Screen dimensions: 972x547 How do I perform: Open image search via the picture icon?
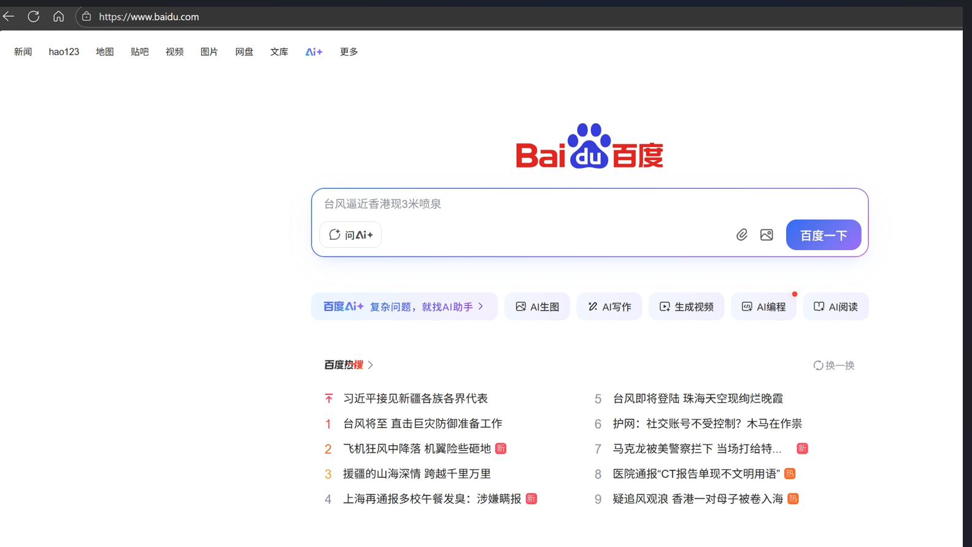766,235
